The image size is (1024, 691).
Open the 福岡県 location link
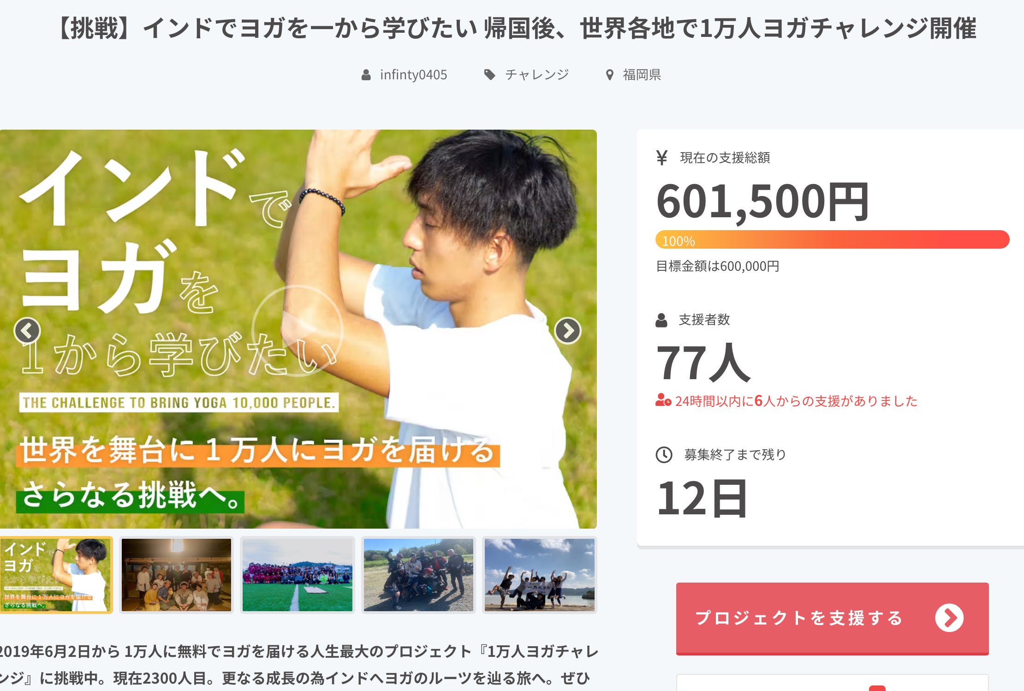pyautogui.click(x=642, y=75)
